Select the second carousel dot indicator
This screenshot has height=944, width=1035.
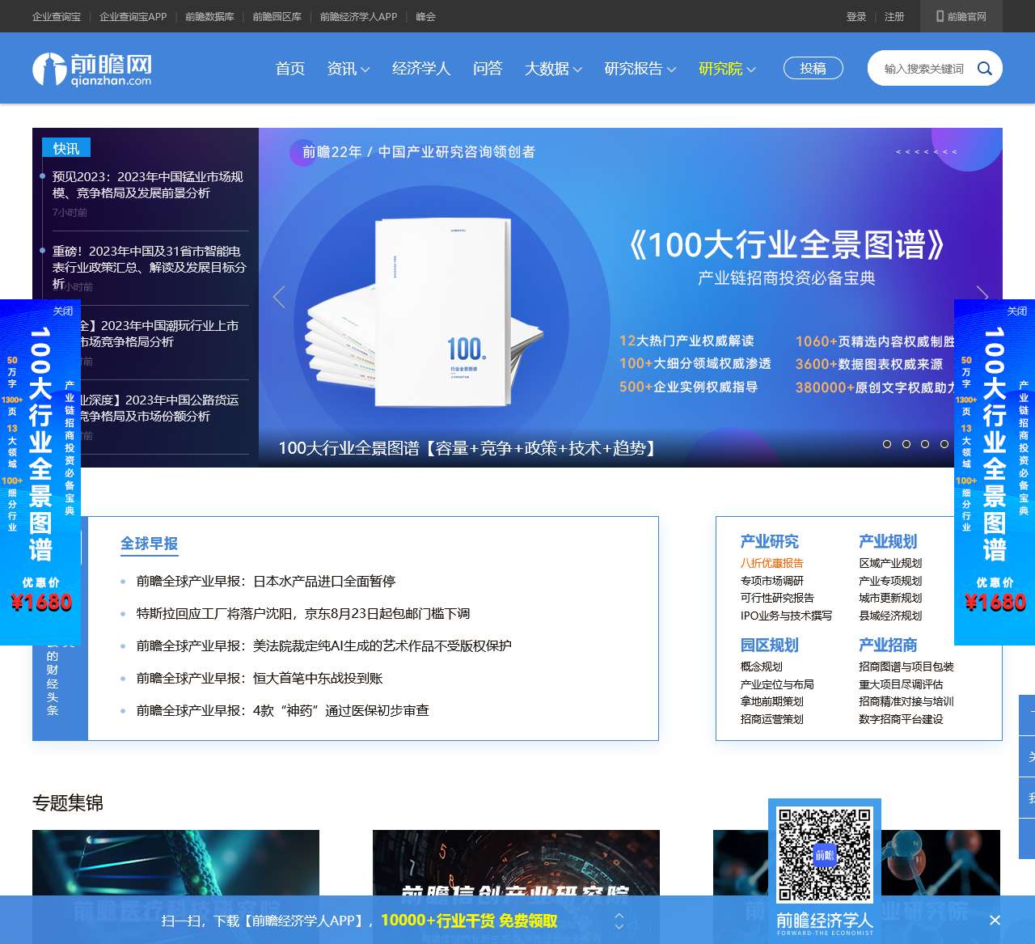(x=906, y=444)
